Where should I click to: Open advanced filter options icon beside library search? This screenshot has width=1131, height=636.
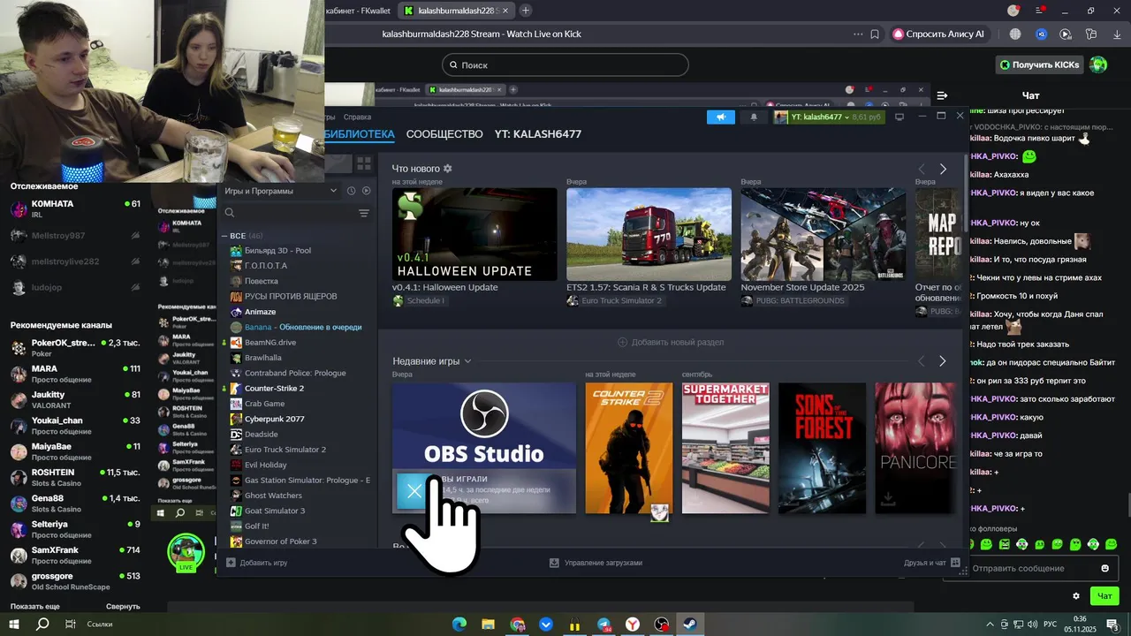click(x=363, y=213)
